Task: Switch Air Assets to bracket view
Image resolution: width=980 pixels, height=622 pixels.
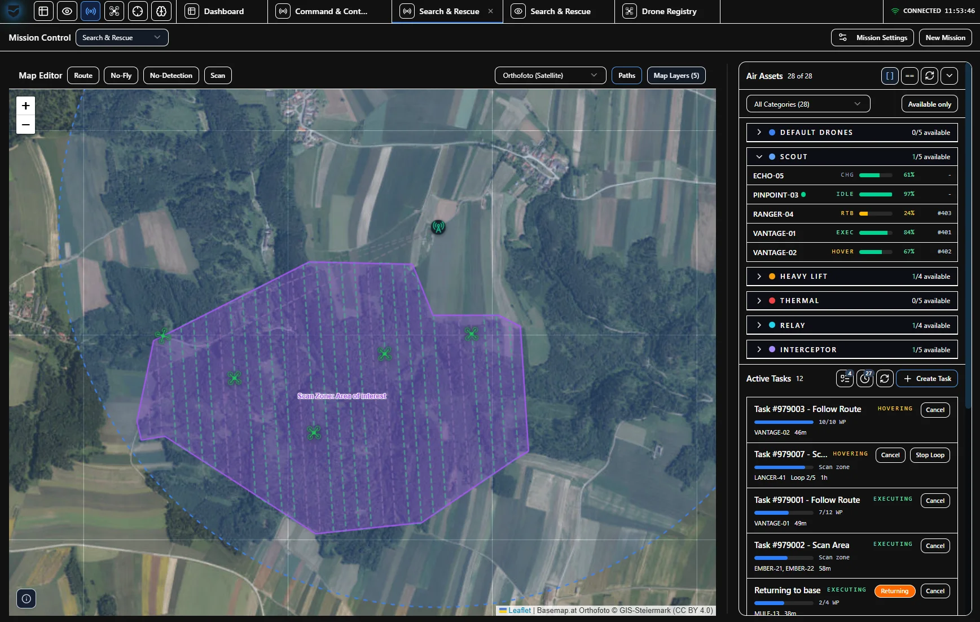Action: (x=890, y=76)
